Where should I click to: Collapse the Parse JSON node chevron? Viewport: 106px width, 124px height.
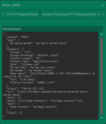pyautogui.click(x=103, y=5)
